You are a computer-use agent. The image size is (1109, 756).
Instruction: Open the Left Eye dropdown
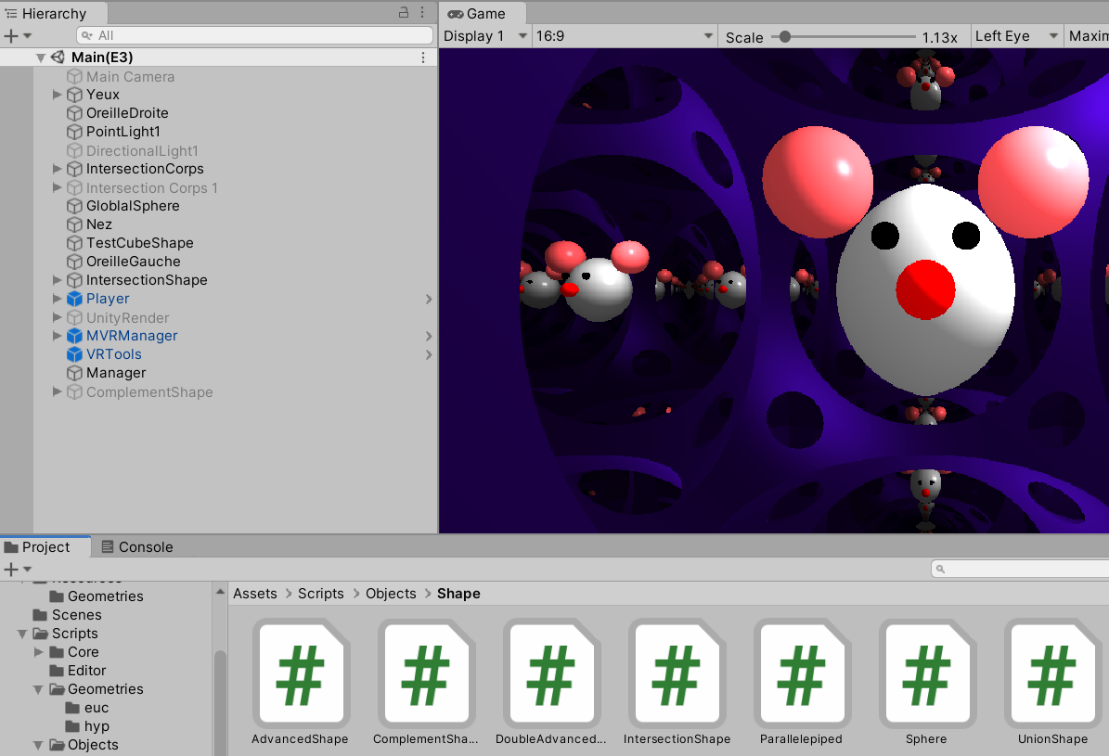tap(1016, 36)
